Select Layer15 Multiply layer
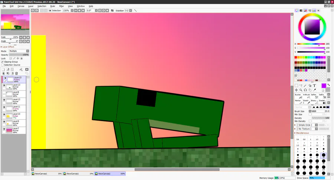This screenshot has height=180, width=334. pos(14,79)
